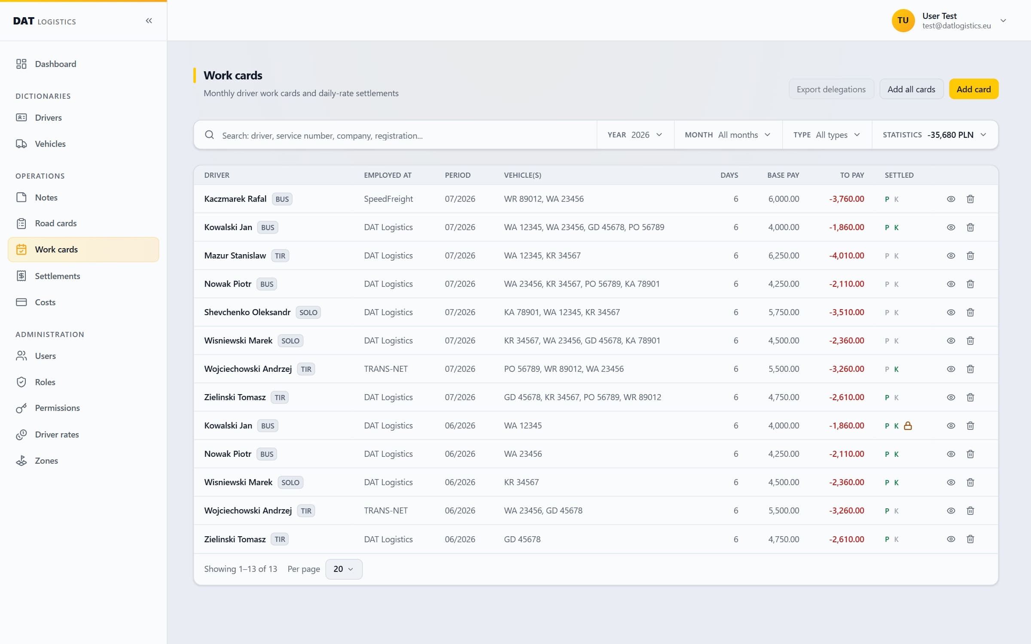The width and height of the screenshot is (1031, 644).
Task: Click the Permissions key icon
Action: coord(21,408)
